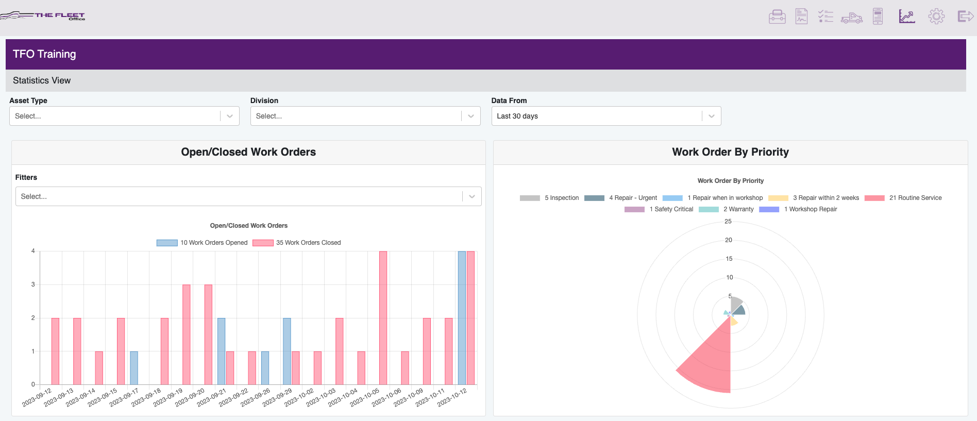This screenshot has height=421, width=977.
Task: Click the Work Order By Priority panel heading
Action: point(730,152)
